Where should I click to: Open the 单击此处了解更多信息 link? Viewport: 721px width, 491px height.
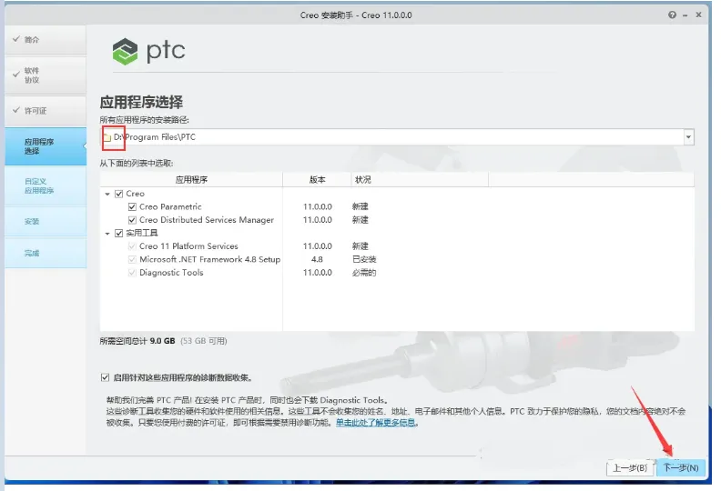point(376,423)
